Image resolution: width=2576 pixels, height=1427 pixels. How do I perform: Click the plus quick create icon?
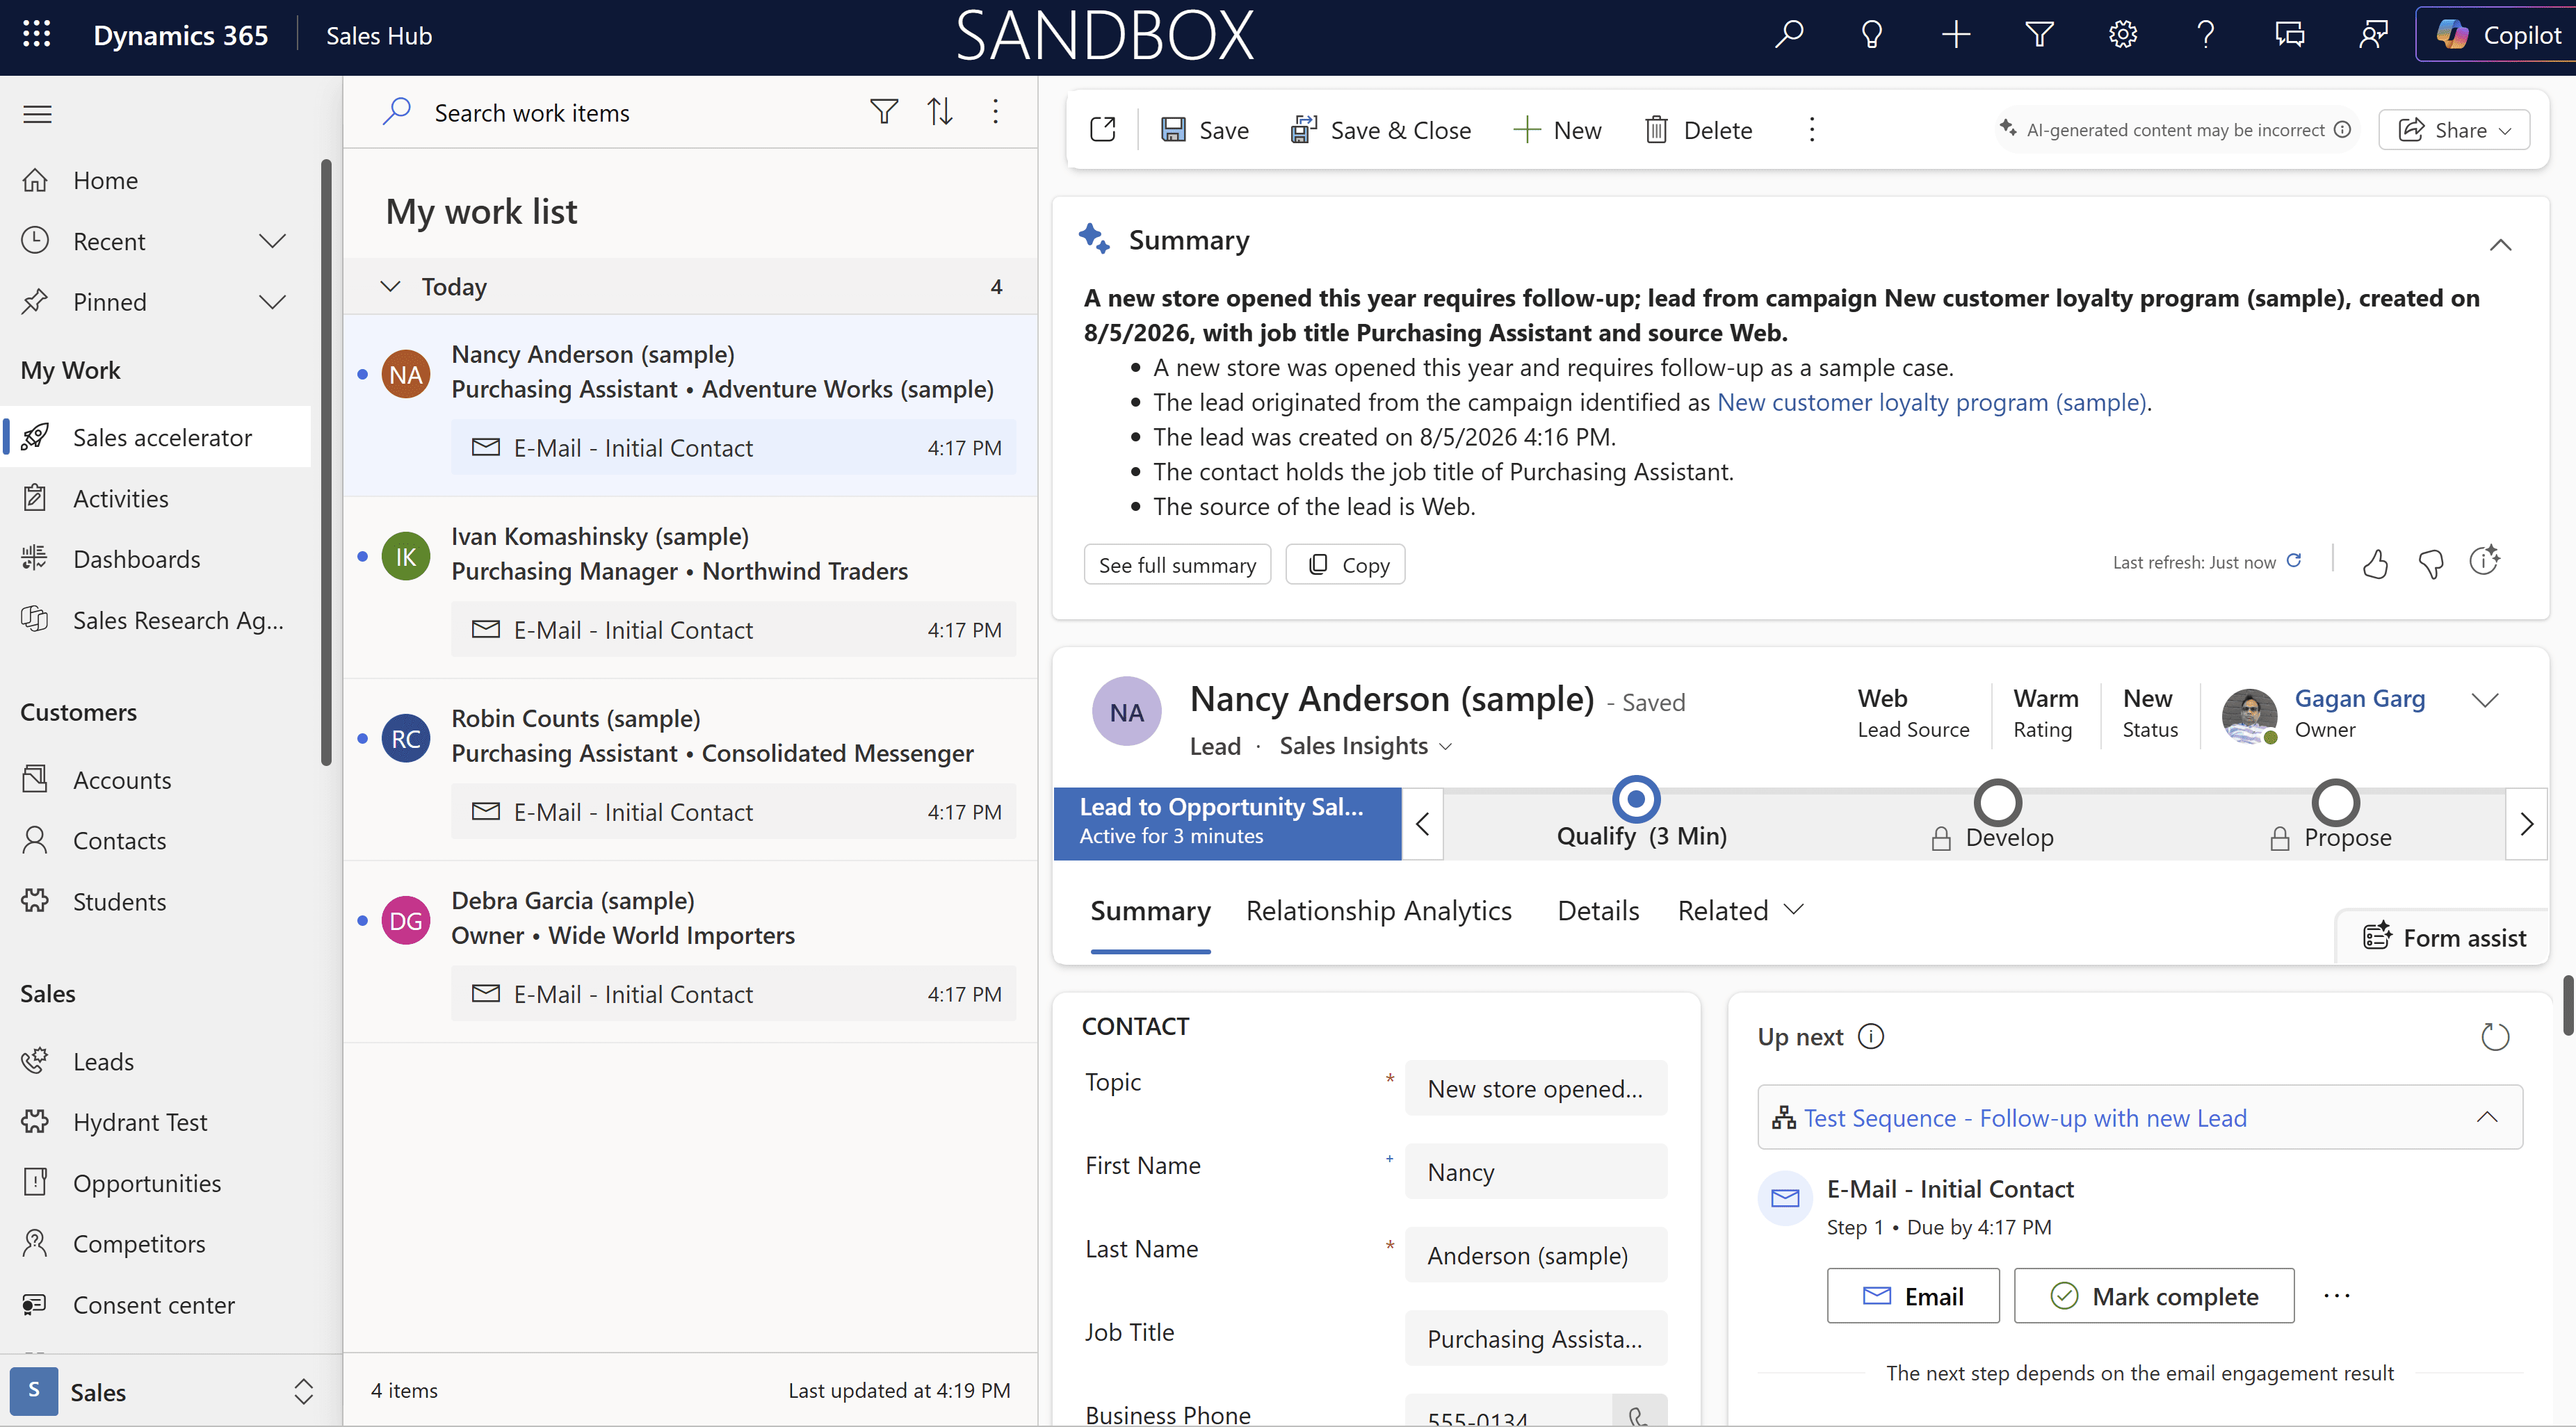[x=1955, y=35]
